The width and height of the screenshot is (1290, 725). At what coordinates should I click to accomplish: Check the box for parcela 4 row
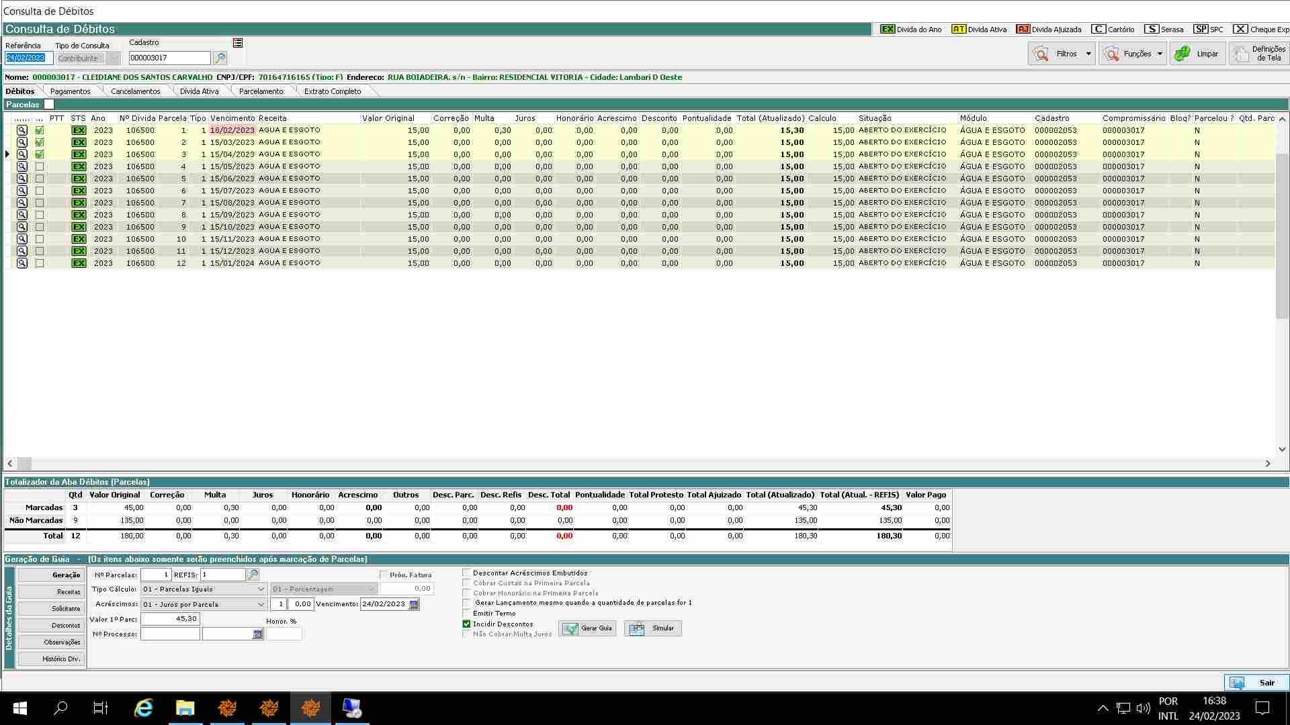coord(40,166)
